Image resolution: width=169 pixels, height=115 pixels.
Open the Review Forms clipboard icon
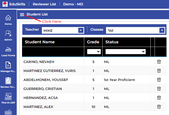coord(8,81)
